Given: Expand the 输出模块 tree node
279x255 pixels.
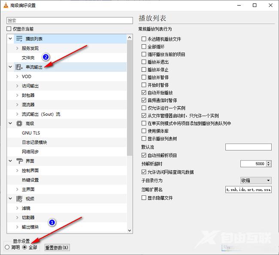Looking at the screenshot, I should [x=17, y=227].
